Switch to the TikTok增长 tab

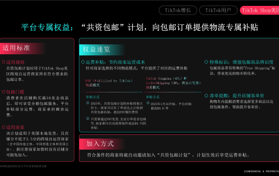tap(178, 10)
